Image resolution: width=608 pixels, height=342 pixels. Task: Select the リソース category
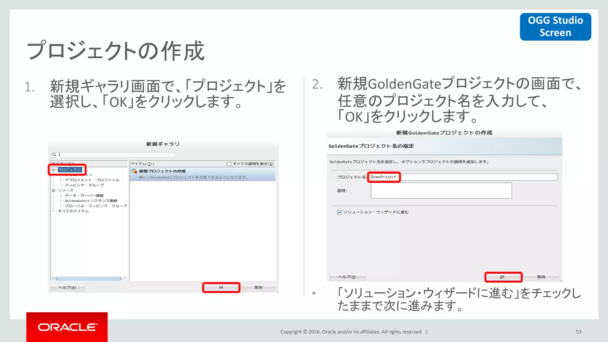66,191
